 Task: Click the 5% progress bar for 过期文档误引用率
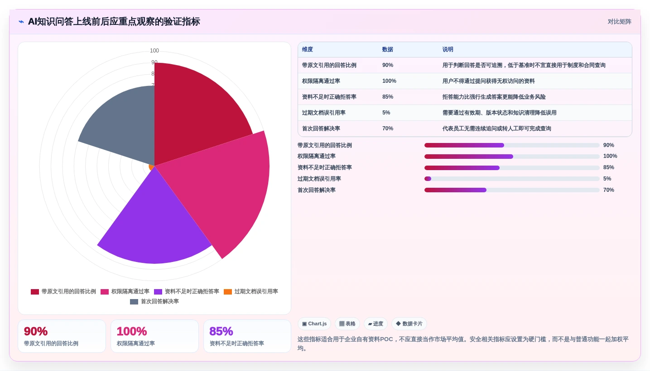click(512, 179)
